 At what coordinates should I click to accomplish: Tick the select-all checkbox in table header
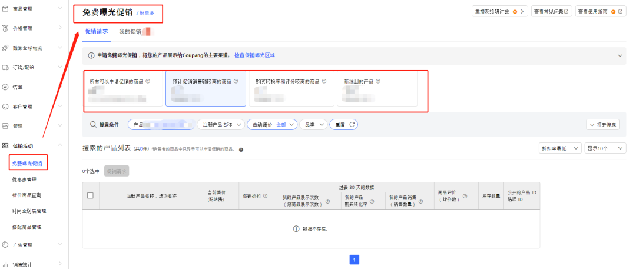pyautogui.click(x=91, y=195)
